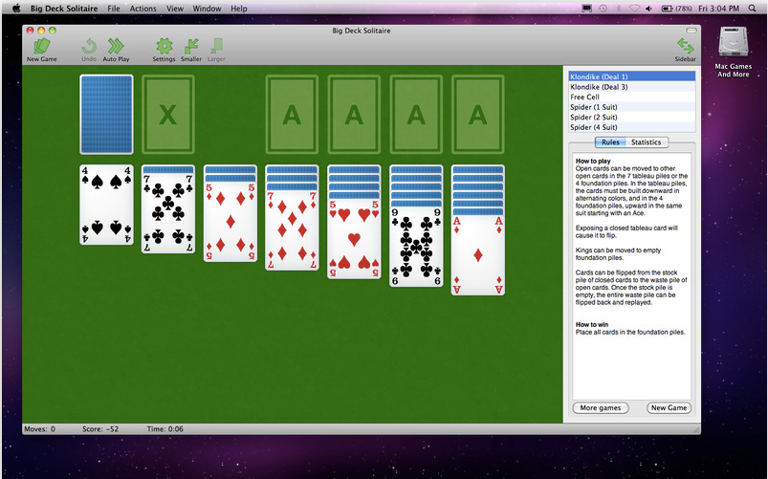
Task: Select the first foundation pile slot
Action: tap(292, 114)
